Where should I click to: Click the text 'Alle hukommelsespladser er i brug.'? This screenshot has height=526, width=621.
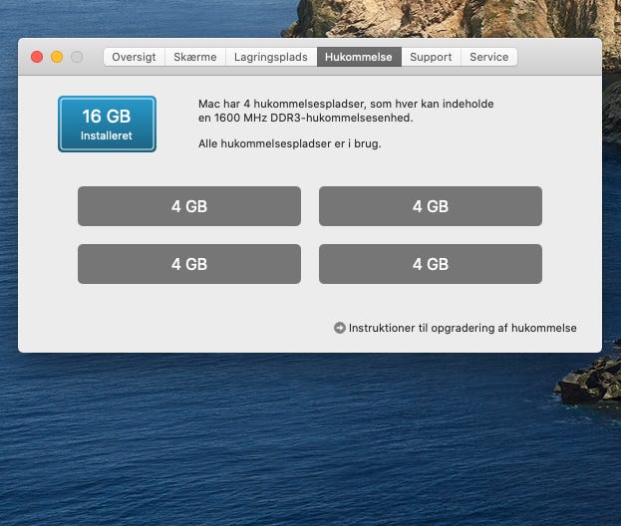coord(289,143)
